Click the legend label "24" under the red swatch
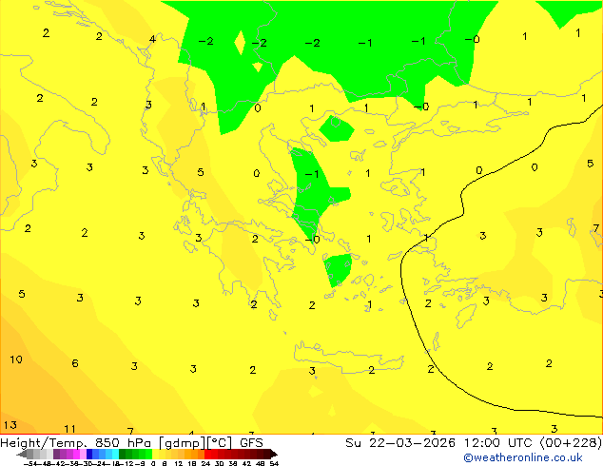 205,463
